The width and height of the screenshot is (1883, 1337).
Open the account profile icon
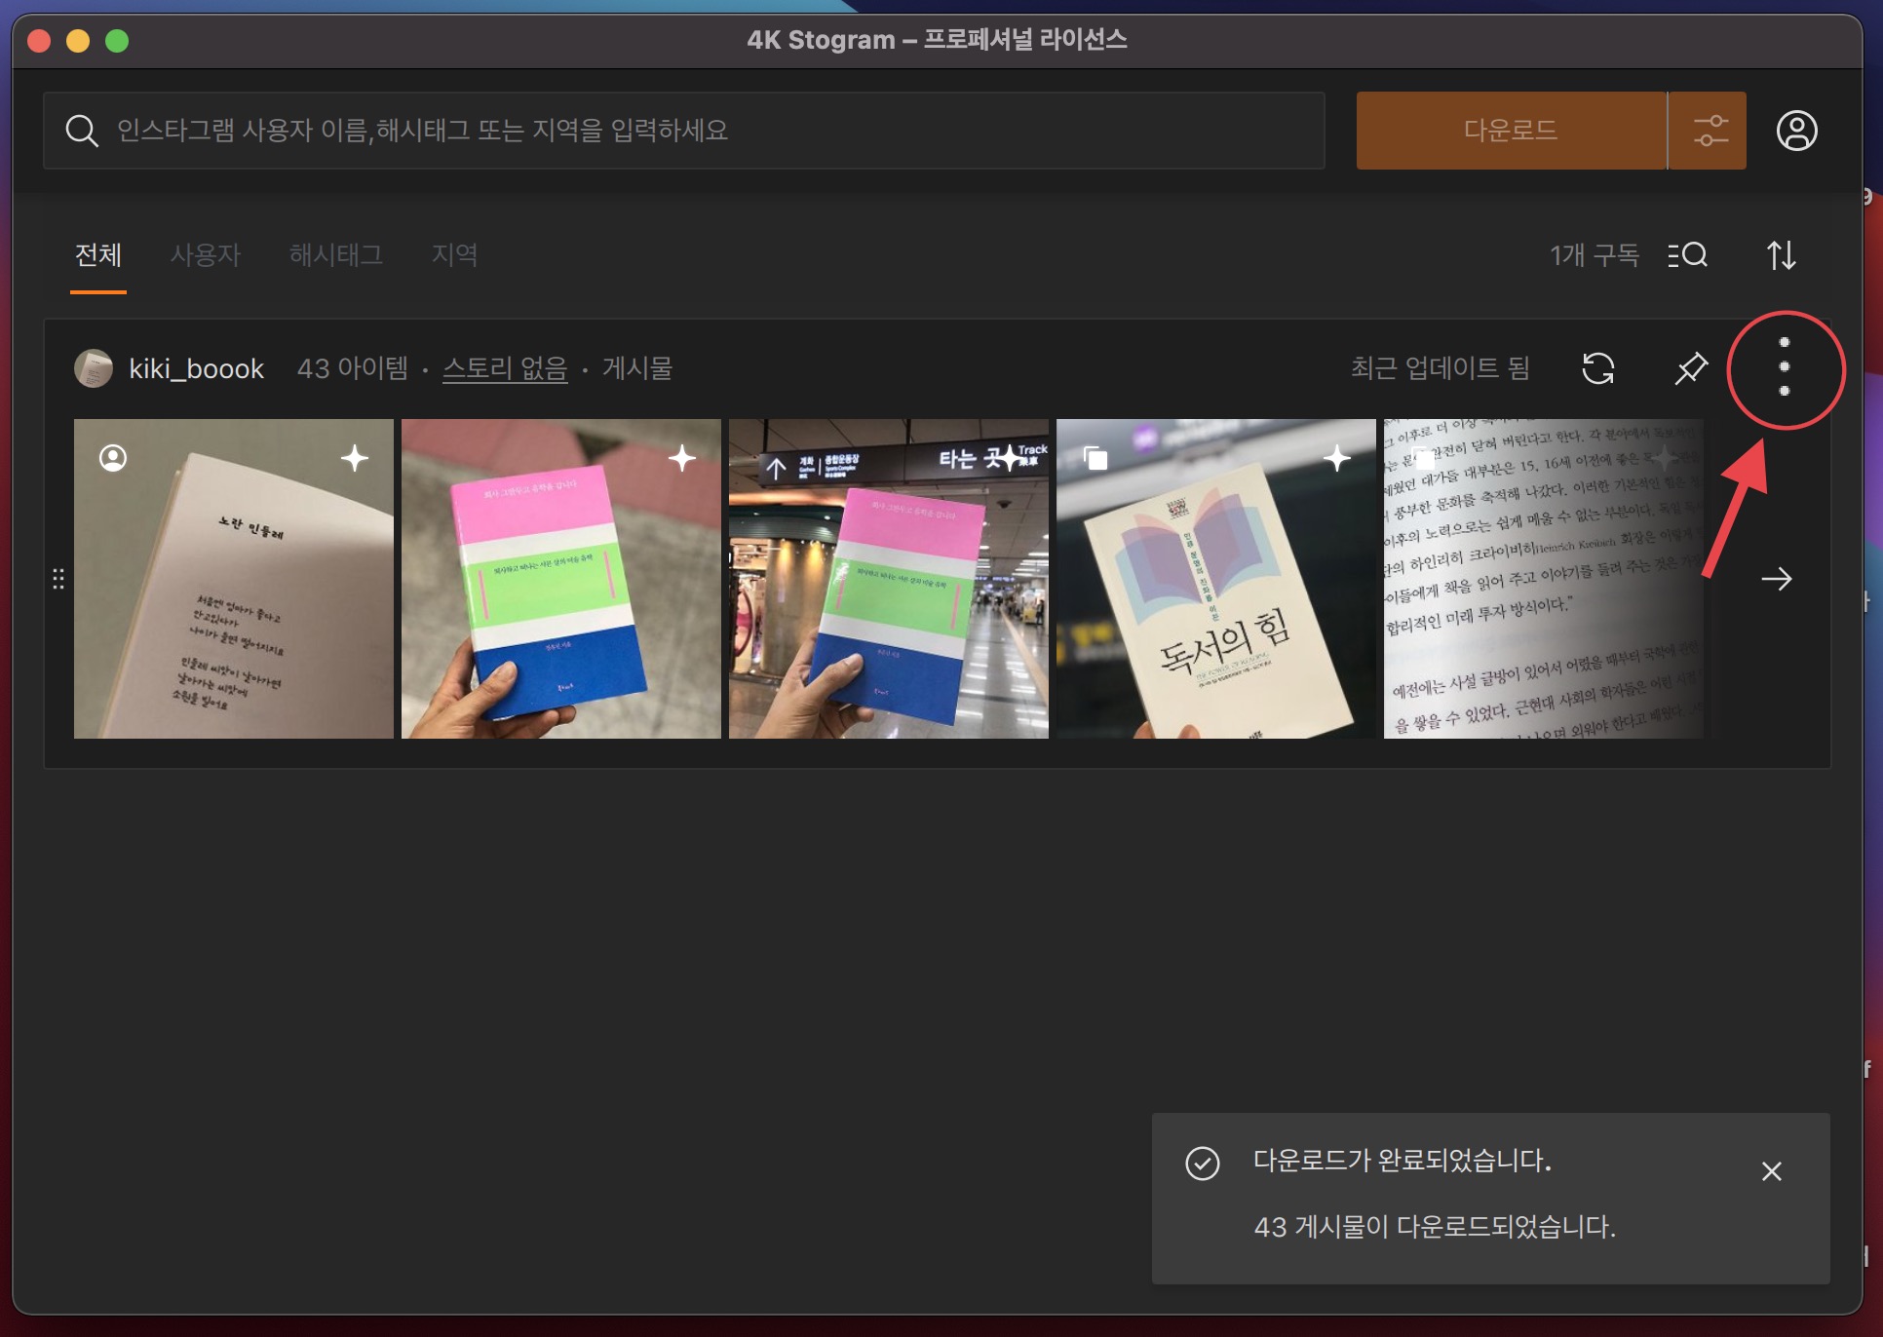click(1796, 131)
